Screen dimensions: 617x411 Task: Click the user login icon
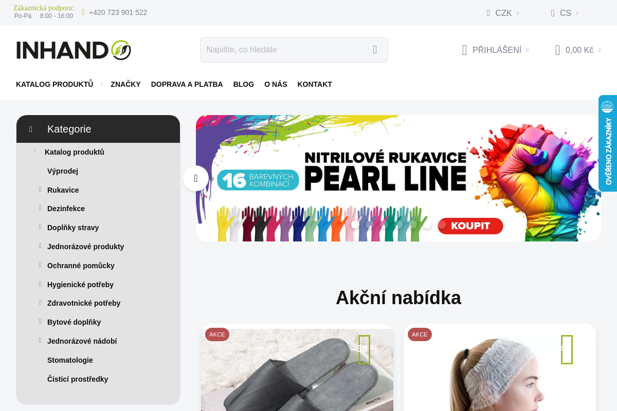(464, 50)
